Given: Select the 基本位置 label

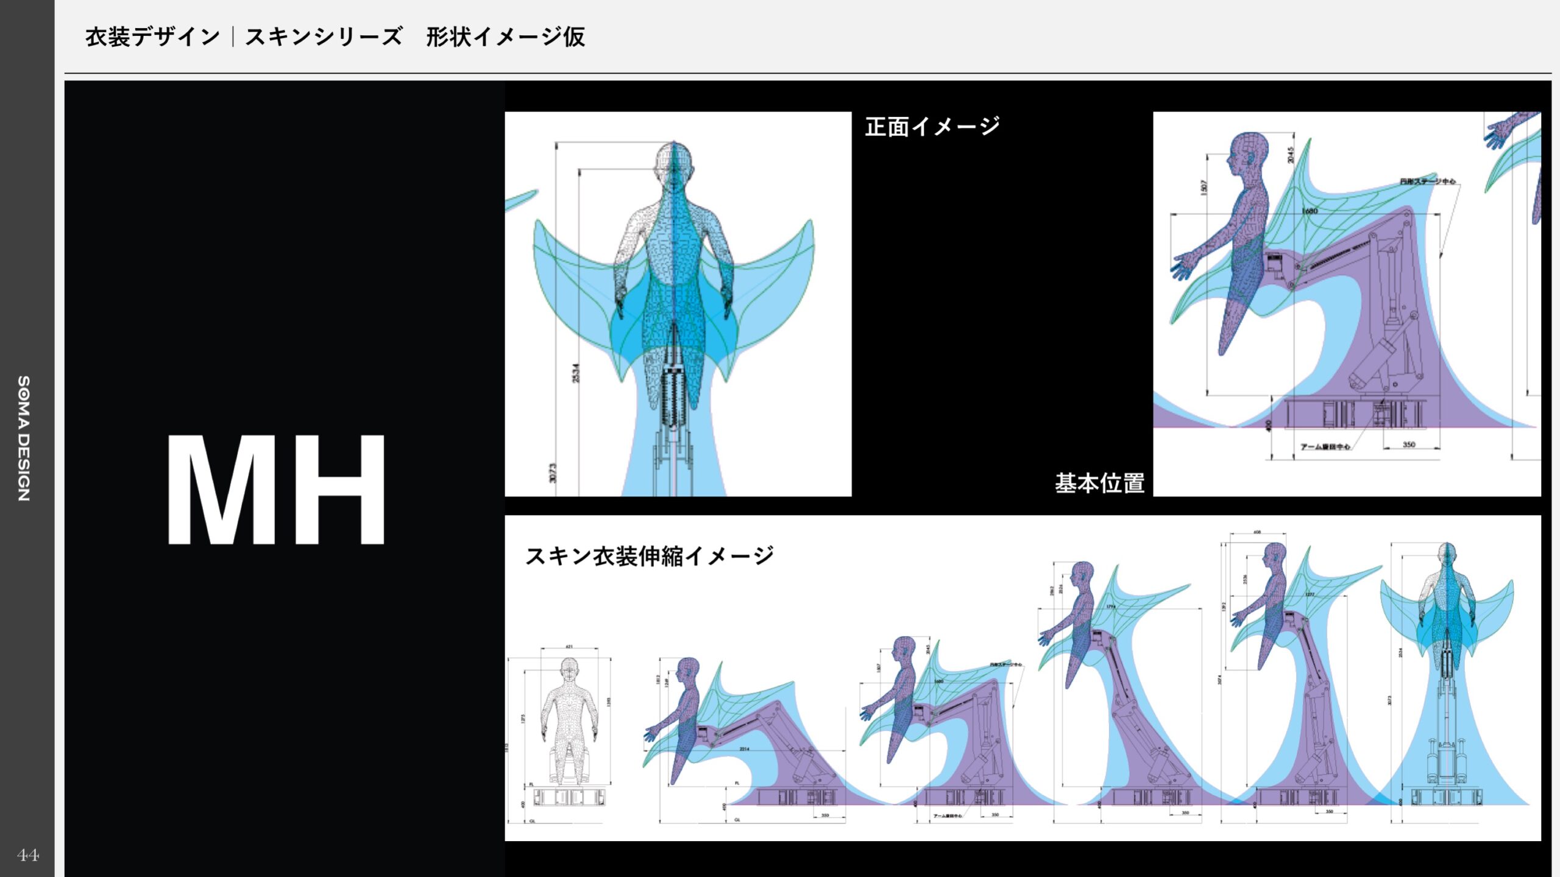Looking at the screenshot, I should [1100, 483].
